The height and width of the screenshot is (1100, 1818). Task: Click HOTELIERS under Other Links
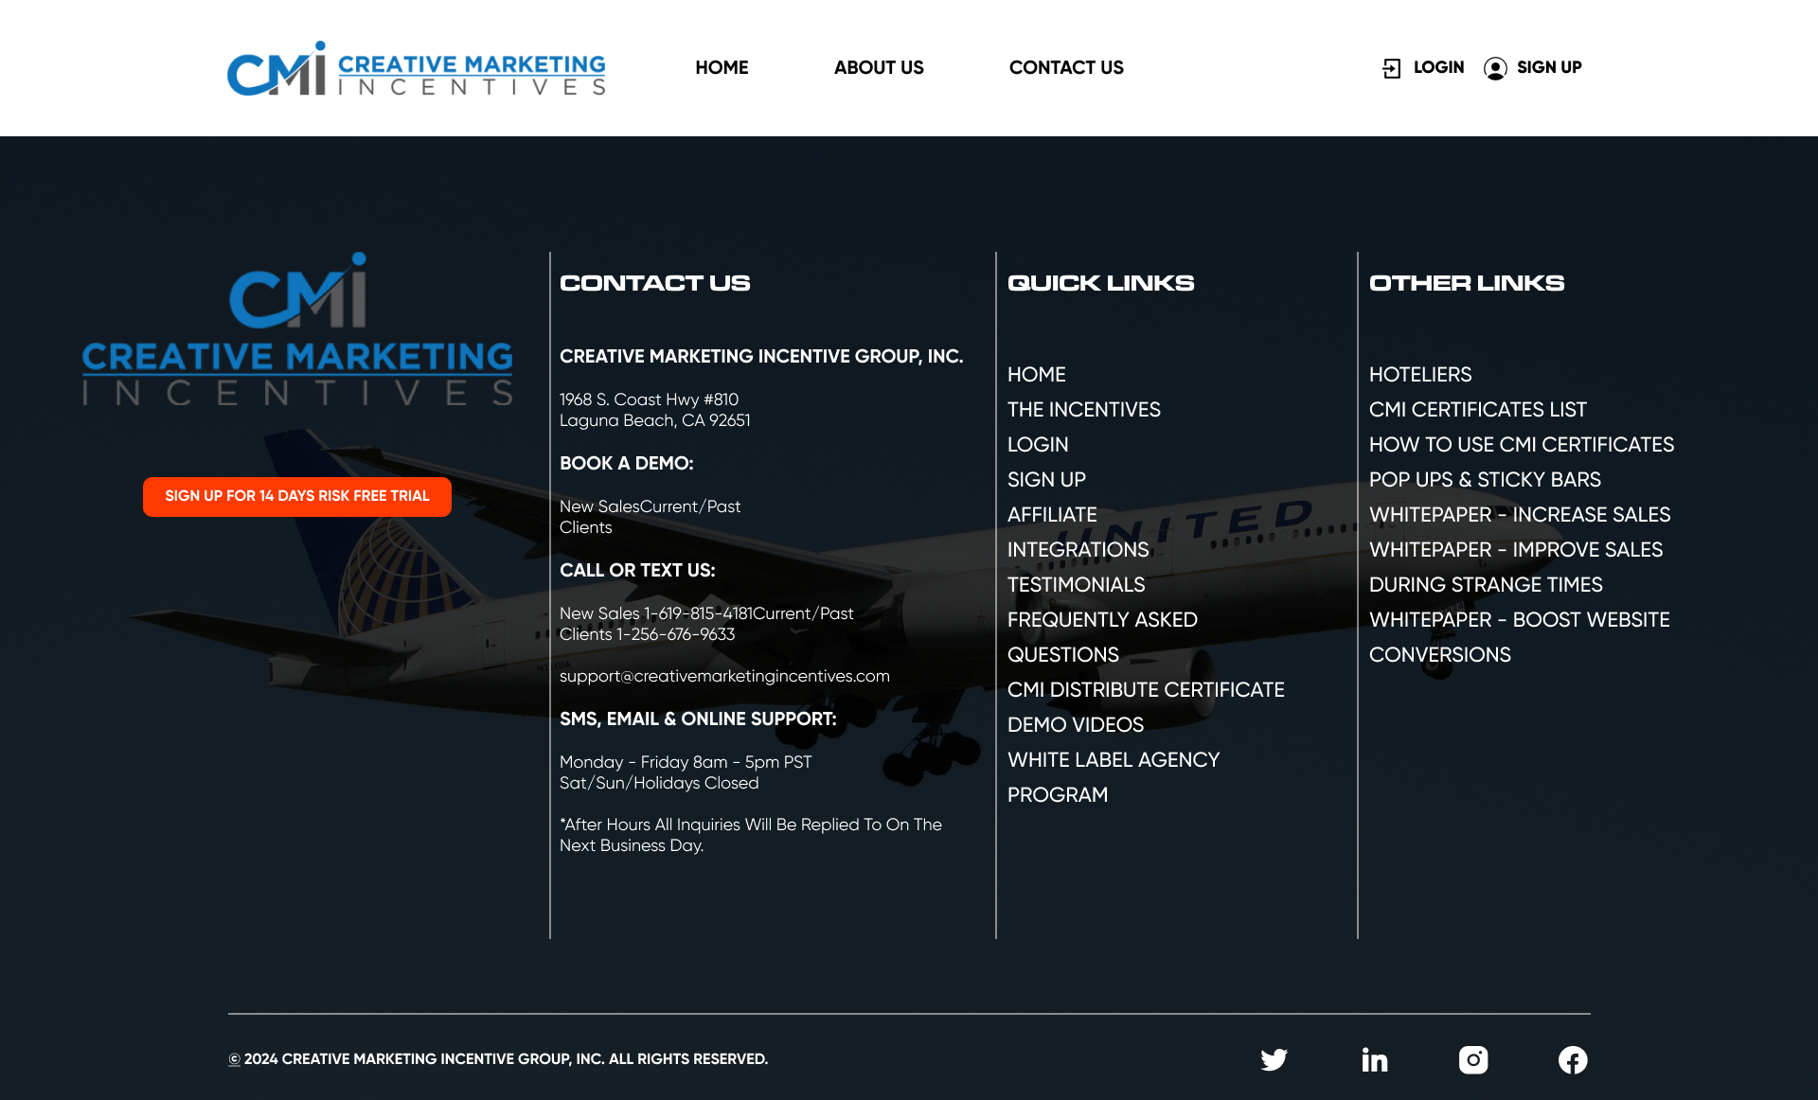tap(1420, 374)
